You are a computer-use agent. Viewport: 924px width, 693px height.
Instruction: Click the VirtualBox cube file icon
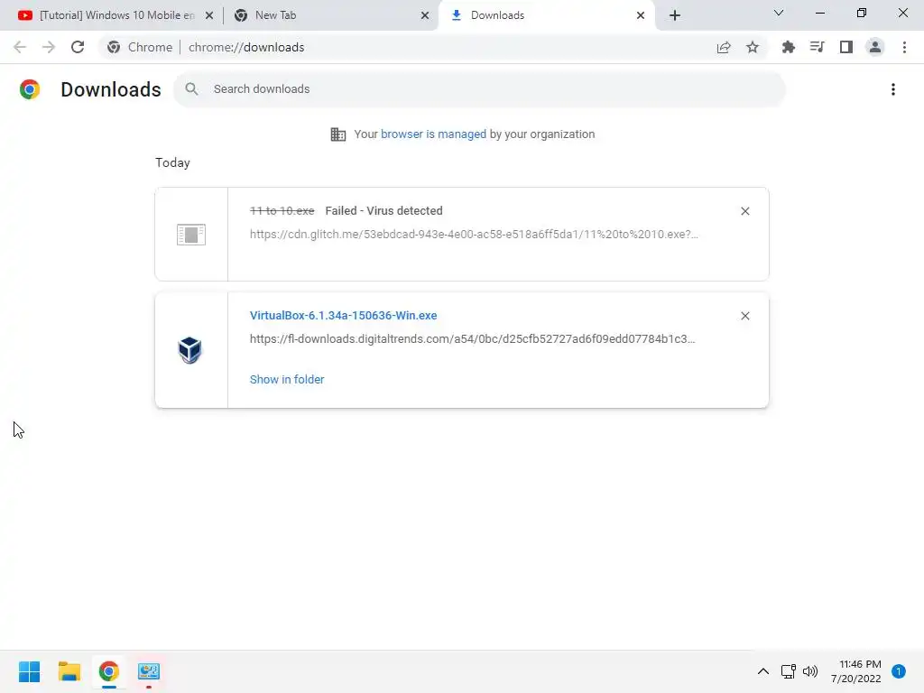189,350
